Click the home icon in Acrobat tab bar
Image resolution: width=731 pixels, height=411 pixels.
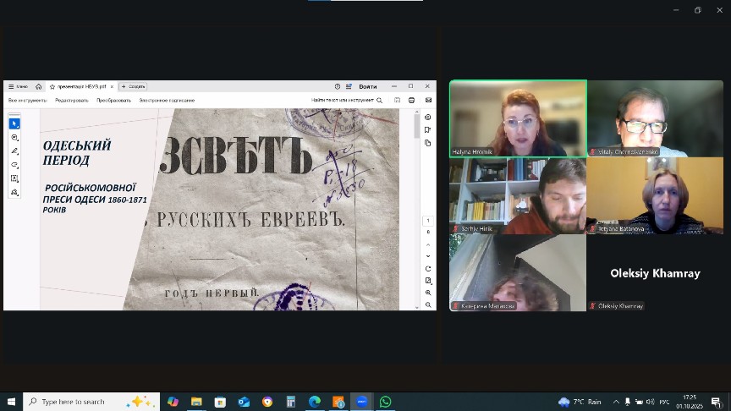click(x=39, y=86)
